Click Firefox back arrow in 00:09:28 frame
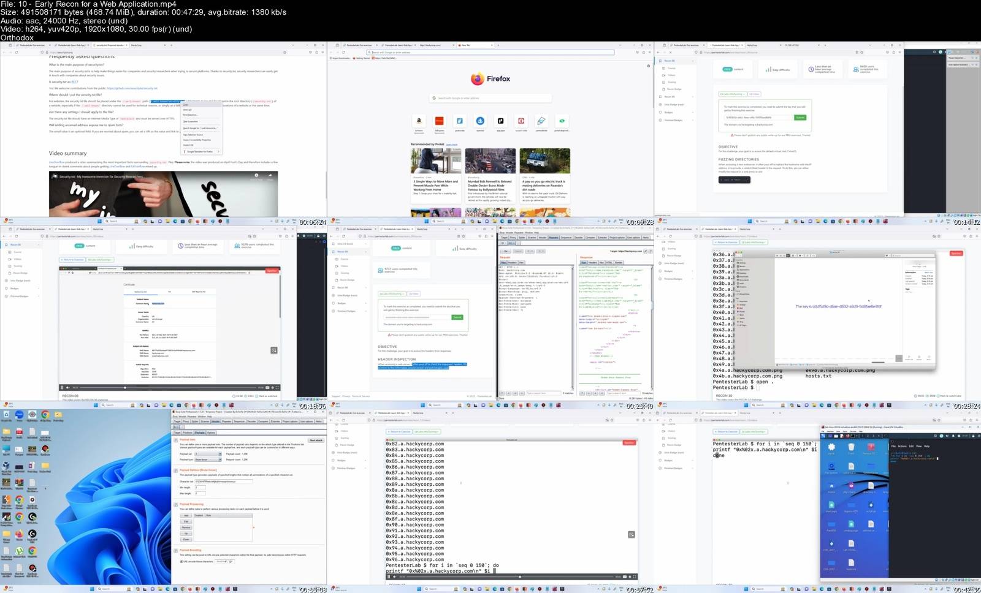The height and width of the screenshot is (593, 981). point(332,53)
